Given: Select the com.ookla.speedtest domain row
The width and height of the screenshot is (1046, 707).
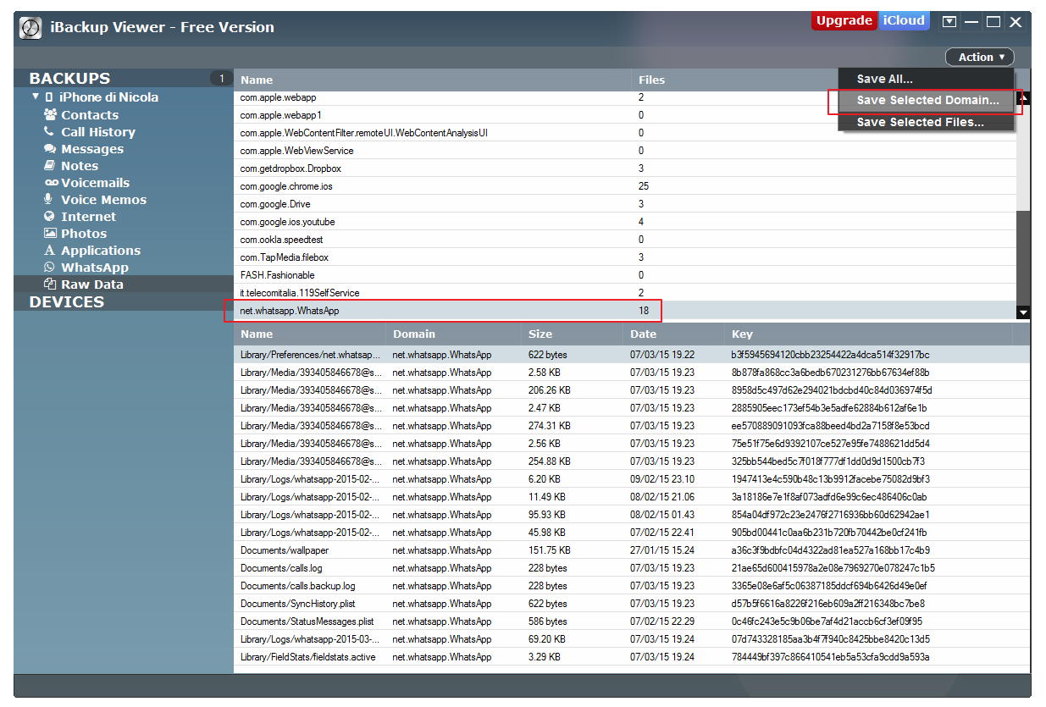Looking at the screenshot, I should pyautogui.click(x=625, y=239).
